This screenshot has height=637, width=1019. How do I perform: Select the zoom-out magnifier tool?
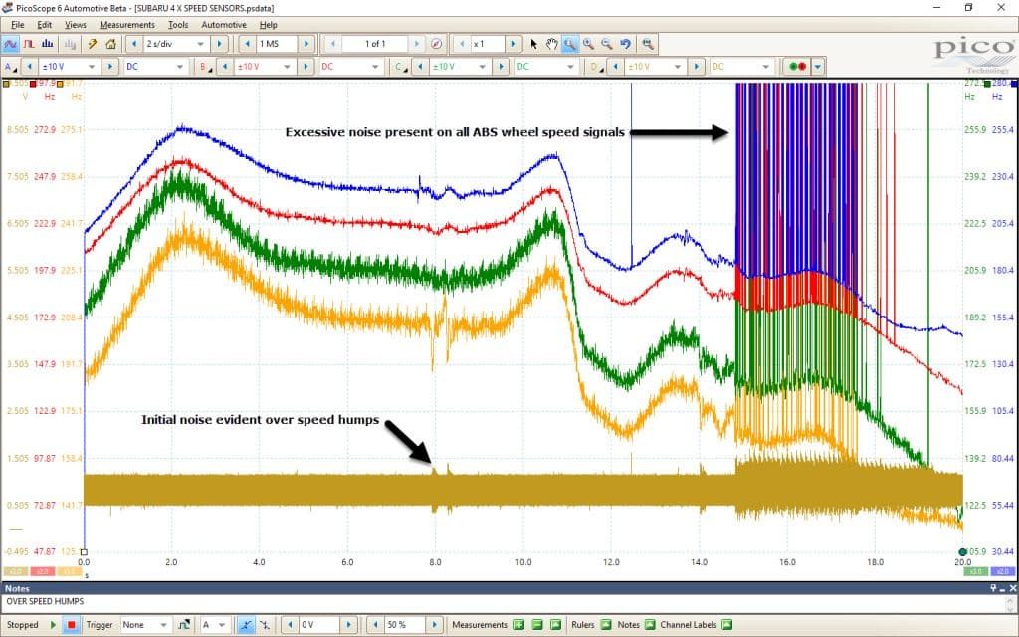(x=606, y=44)
